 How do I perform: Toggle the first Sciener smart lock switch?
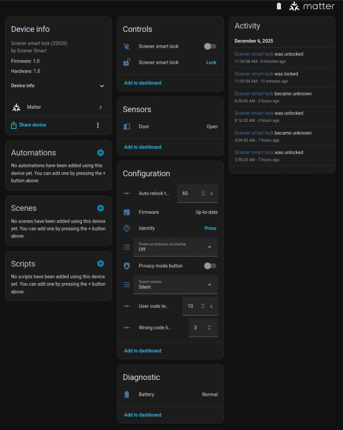(x=210, y=47)
